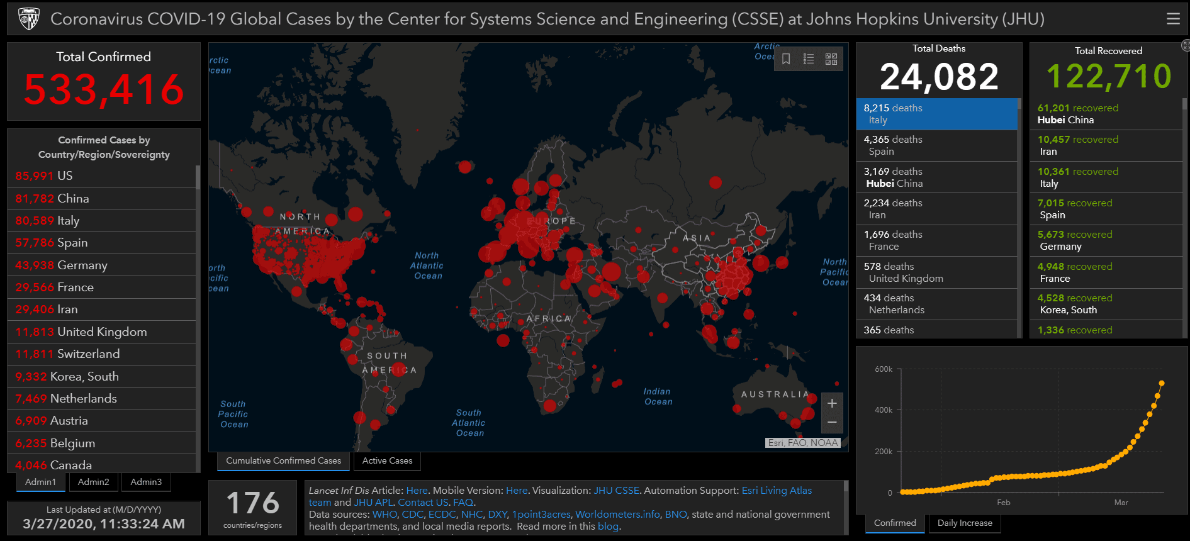Show the map legend list icon
1190x541 pixels.
(809, 59)
